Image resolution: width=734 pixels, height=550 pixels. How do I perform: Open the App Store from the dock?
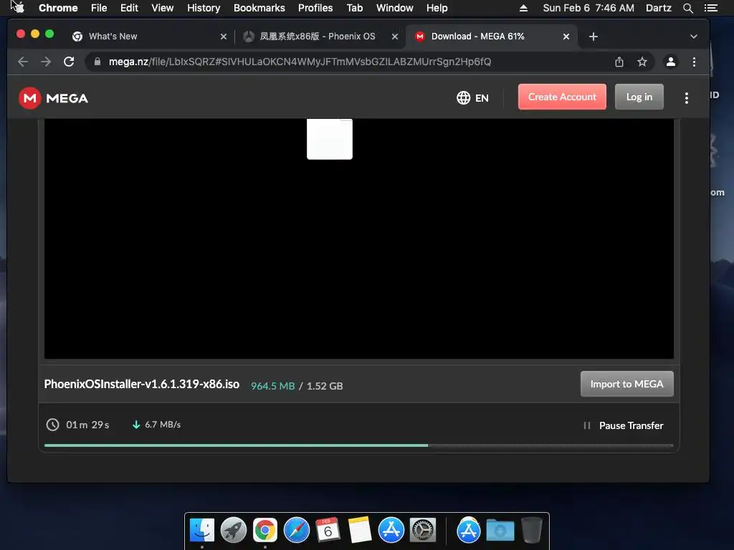pyautogui.click(x=391, y=531)
